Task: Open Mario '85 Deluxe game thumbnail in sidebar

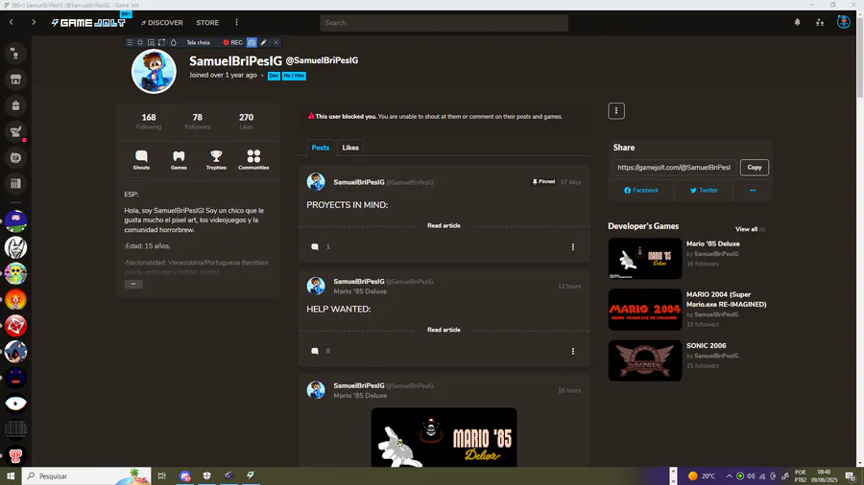Action: 645,259
